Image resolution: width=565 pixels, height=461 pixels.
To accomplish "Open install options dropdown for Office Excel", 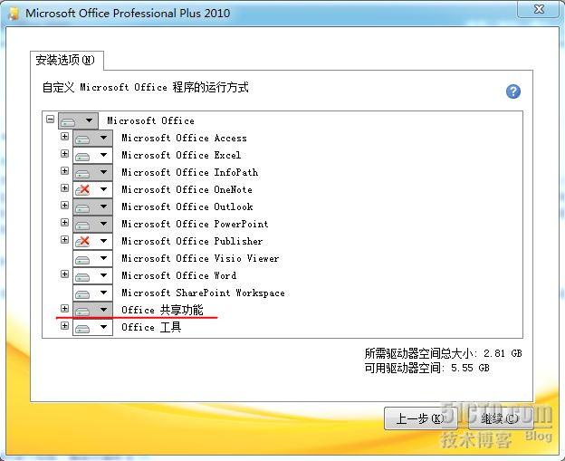I will tap(92, 156).
